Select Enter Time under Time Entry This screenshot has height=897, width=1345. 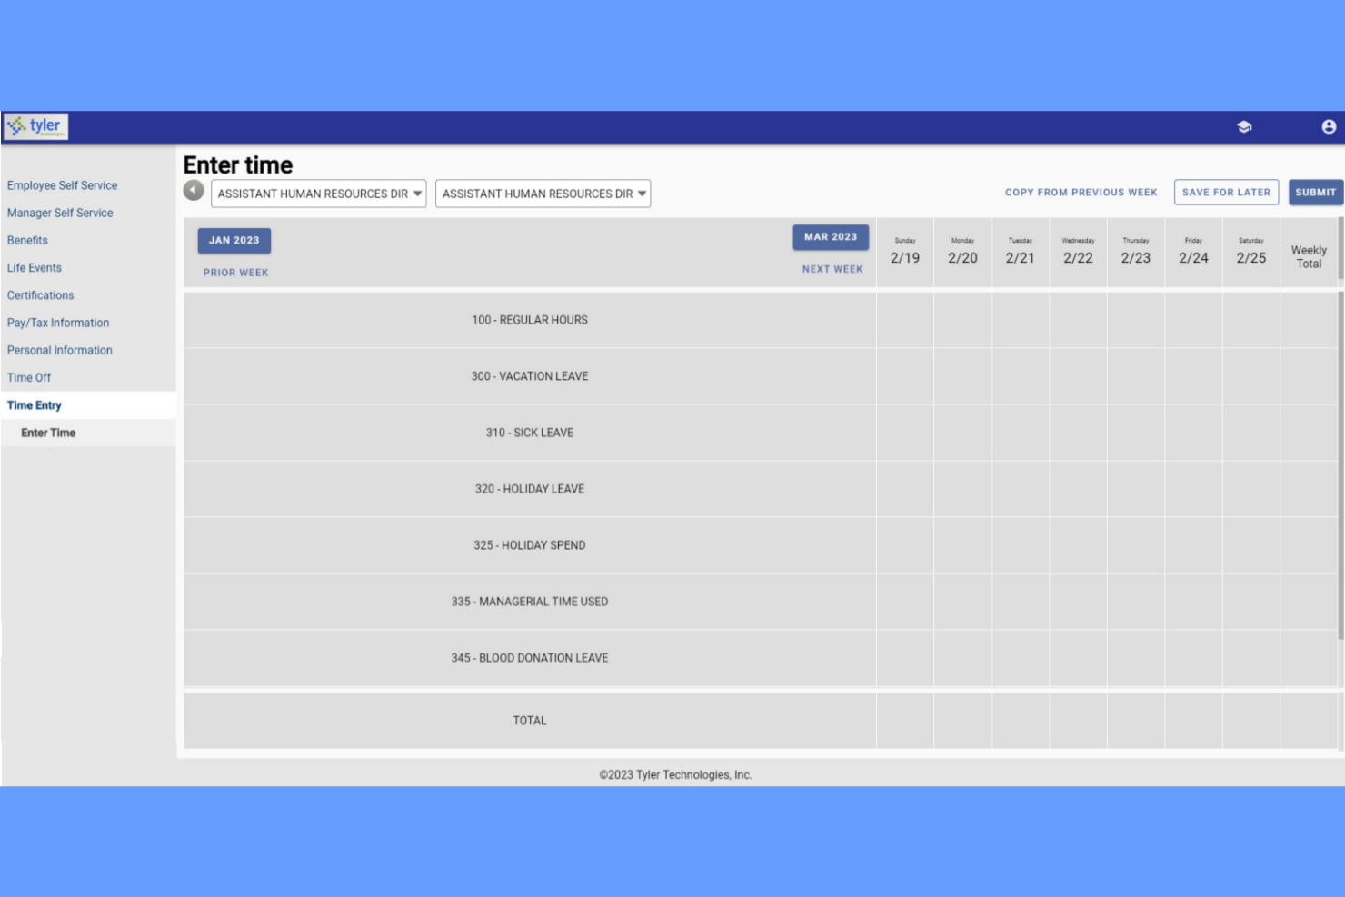[x=47, y=433]
